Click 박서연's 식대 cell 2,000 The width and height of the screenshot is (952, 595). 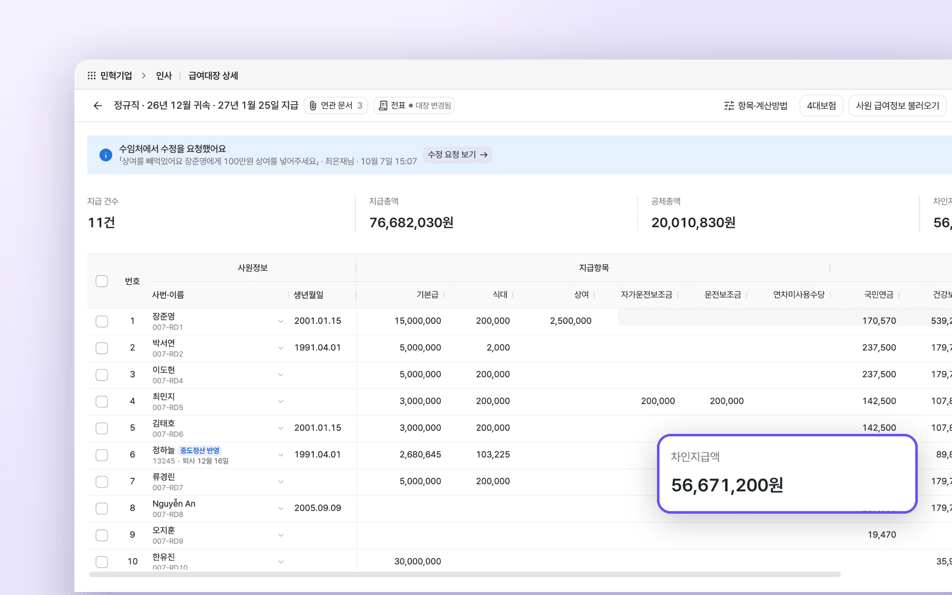498,348
